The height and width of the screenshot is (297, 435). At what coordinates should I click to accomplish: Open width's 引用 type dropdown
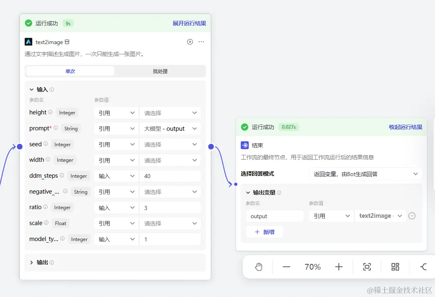click(116, 160)
